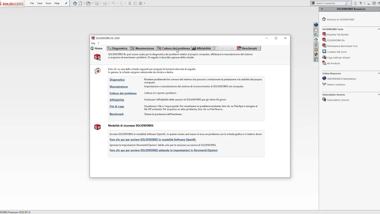Open a file using the Open icon
Image resolution: width=380 pixels, height=214 pixels.
click(88, 3)
